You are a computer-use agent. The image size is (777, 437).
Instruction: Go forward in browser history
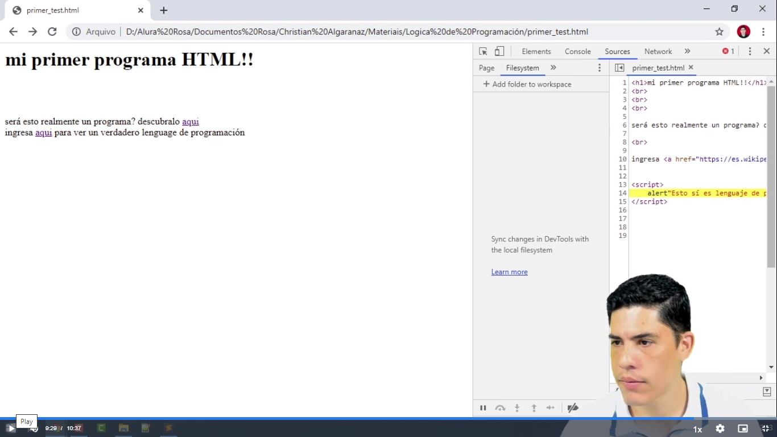(32, 32)
